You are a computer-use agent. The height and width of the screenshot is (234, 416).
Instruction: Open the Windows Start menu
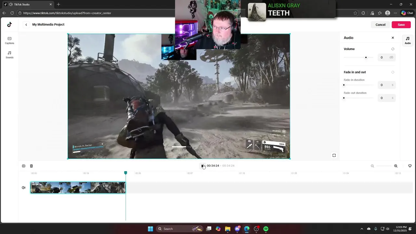(150, 229)
